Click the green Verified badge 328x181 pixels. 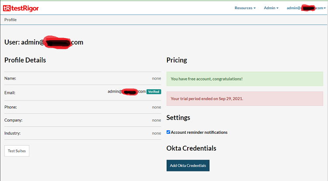[x=154, y=92]
